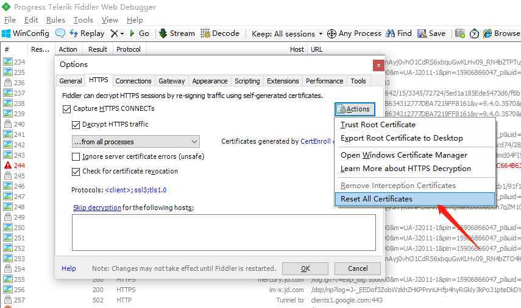The height and width of the screenshot is (308, 521).
Task: Toggle Decode in toolbar
Action: [x=219, y=33]
